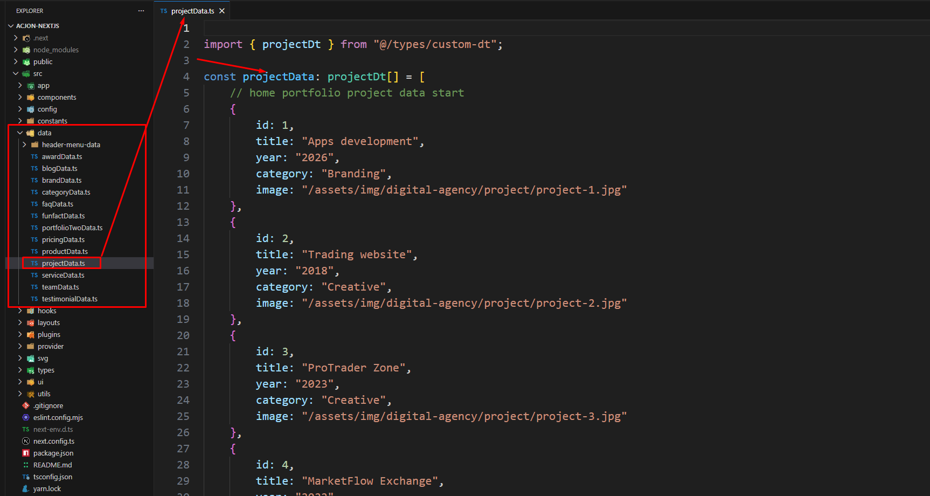
Task: Click the README.md file icon
Action: [x=26, y=465]
